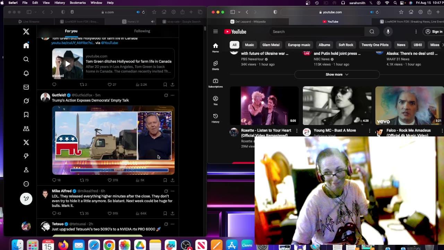Select the Soft Rock filter chip

point(346,45)
